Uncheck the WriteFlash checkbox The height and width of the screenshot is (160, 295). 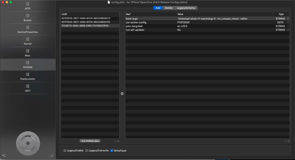pos(112,150)
